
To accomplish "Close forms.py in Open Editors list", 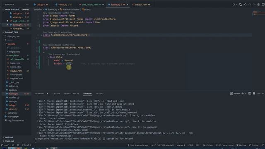I will pyautogui.click(x=7, y=25).
